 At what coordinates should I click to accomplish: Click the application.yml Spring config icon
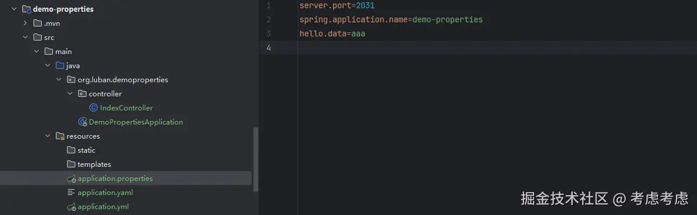(x=72, y=207)
